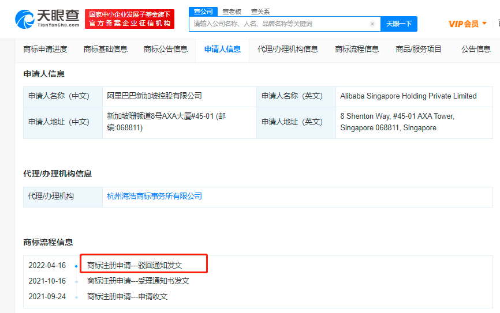Click applicant name 阿里巴巴新加坡控股有限公司

154,96
